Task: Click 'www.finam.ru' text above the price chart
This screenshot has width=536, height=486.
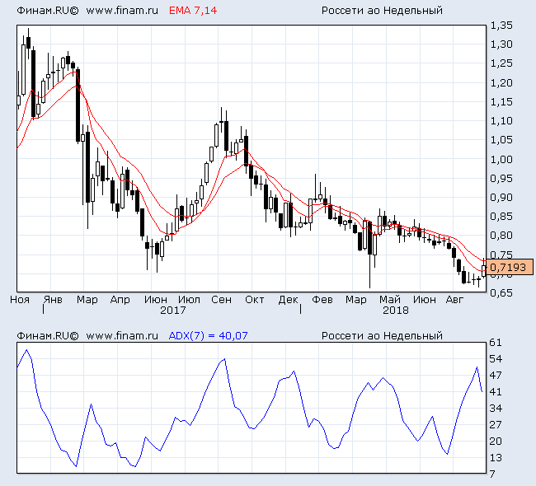Action: pyautogui.click(x=122, y=11)
